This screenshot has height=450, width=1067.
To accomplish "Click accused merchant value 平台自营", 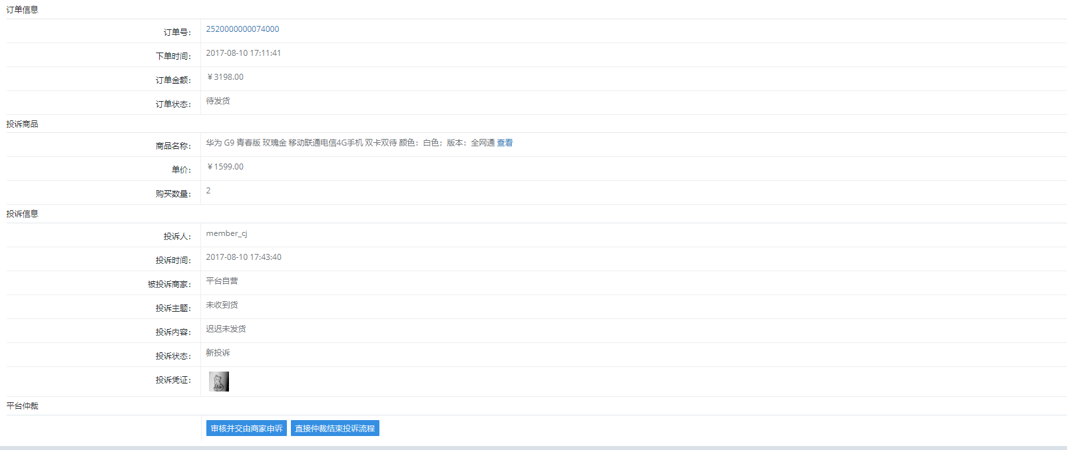I will click(x=222, y=281).
